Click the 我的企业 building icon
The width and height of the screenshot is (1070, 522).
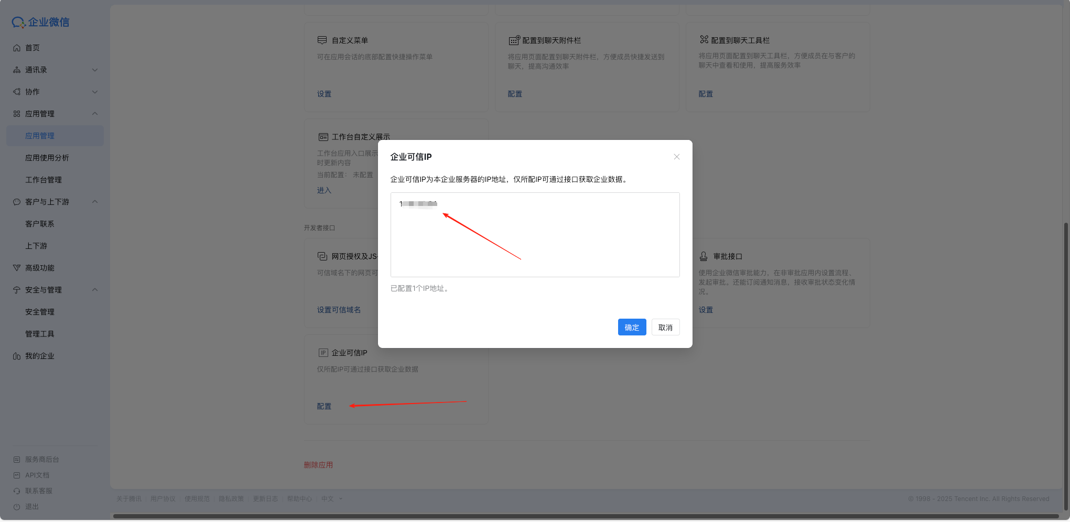(17, 356)
